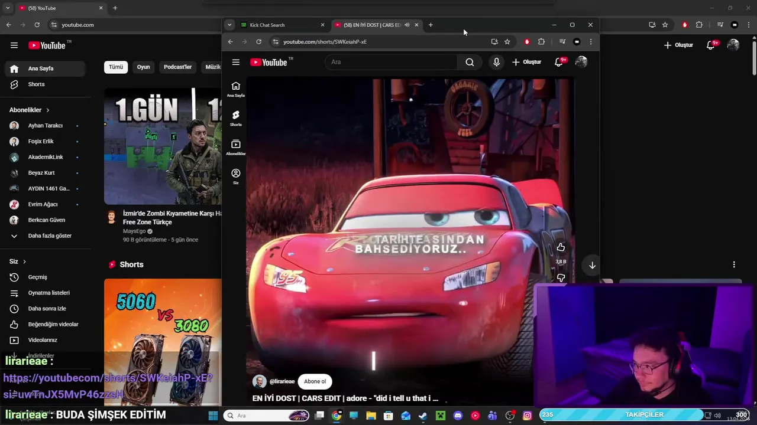Open Steam from the taskbar

423,416
